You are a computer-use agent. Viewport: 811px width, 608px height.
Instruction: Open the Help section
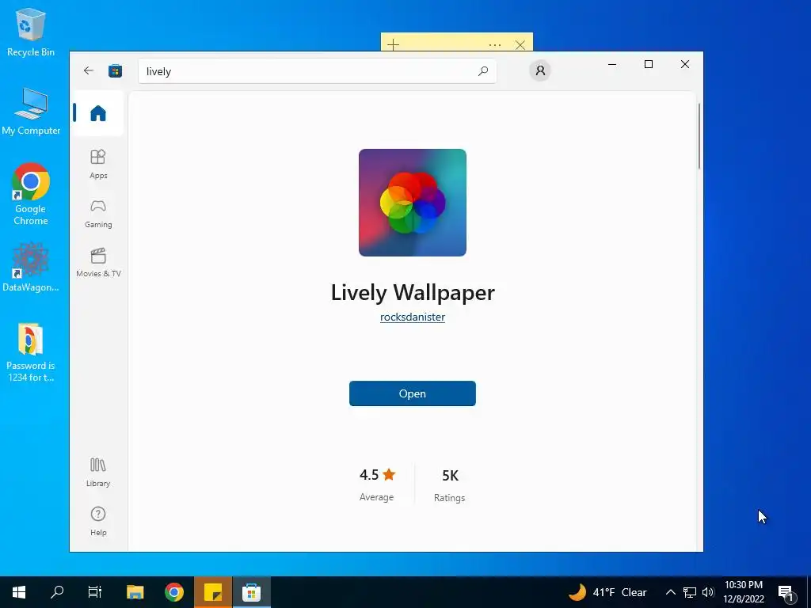pos(97,521)
